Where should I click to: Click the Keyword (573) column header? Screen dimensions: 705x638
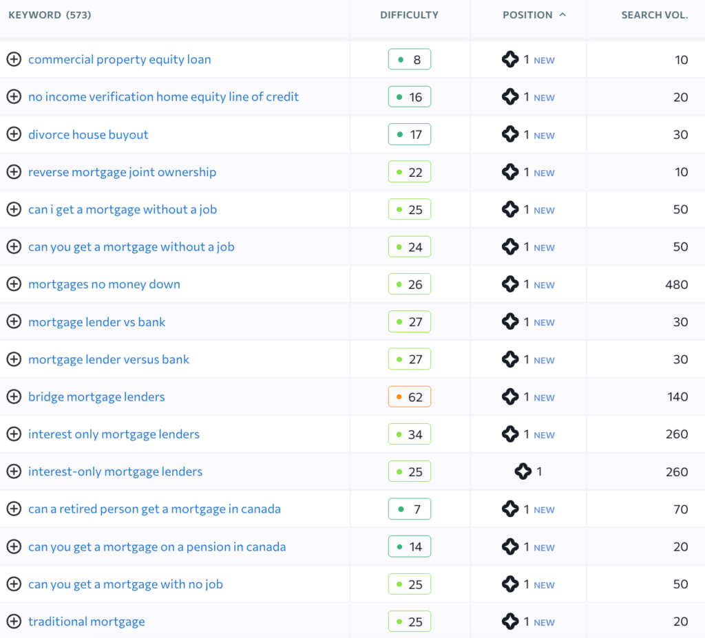coord(50,15)
